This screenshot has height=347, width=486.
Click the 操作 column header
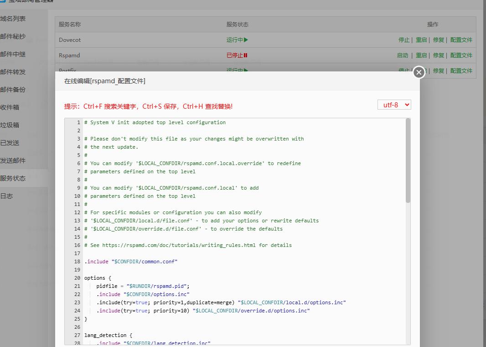click(x=433, y=25)
